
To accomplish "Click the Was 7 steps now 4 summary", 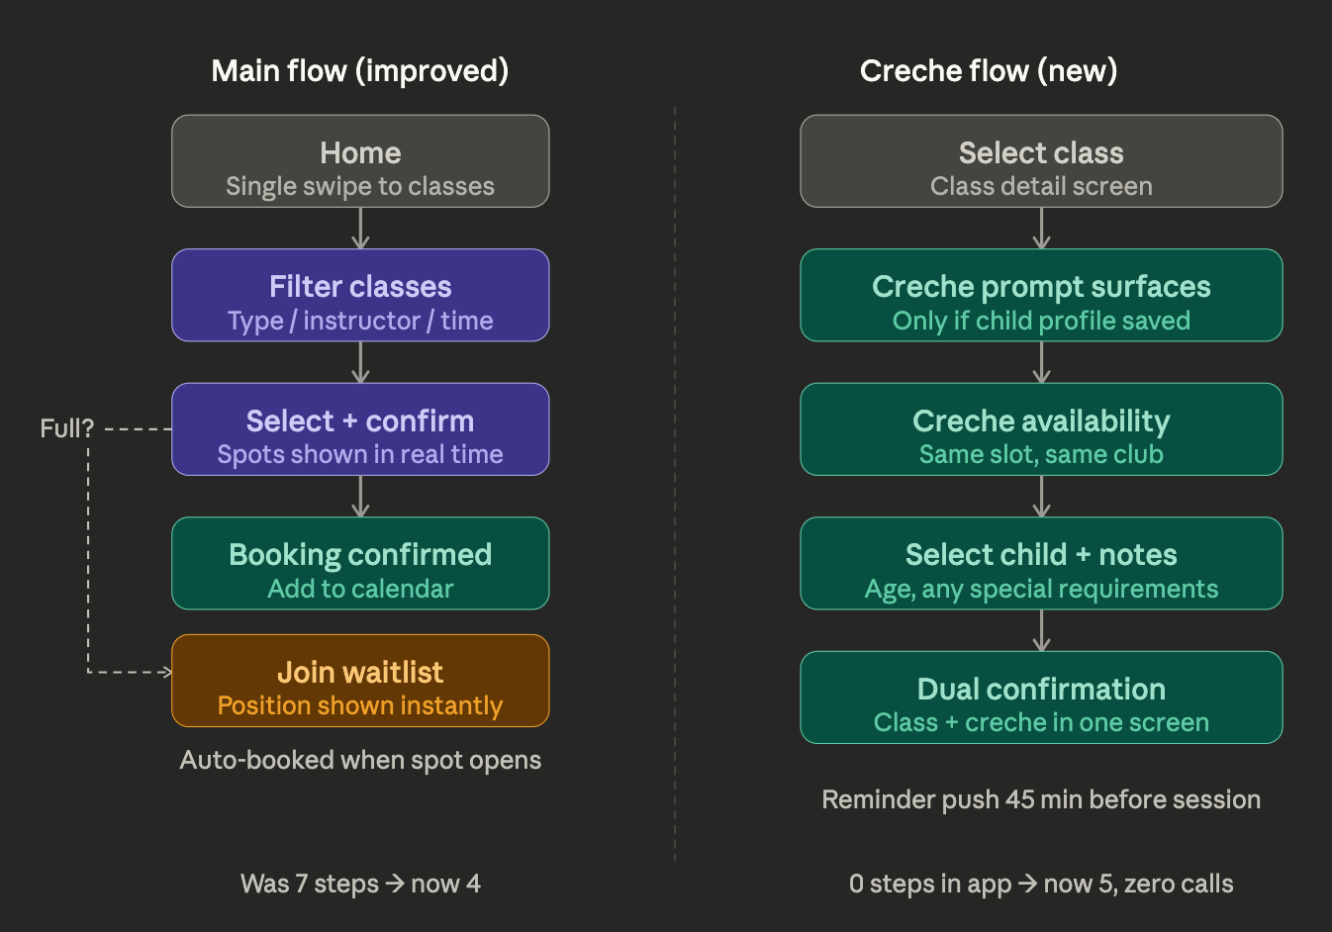I will [x=360, y=884].
